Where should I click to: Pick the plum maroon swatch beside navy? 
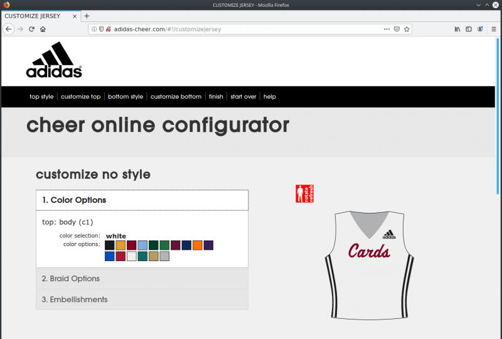176,245
